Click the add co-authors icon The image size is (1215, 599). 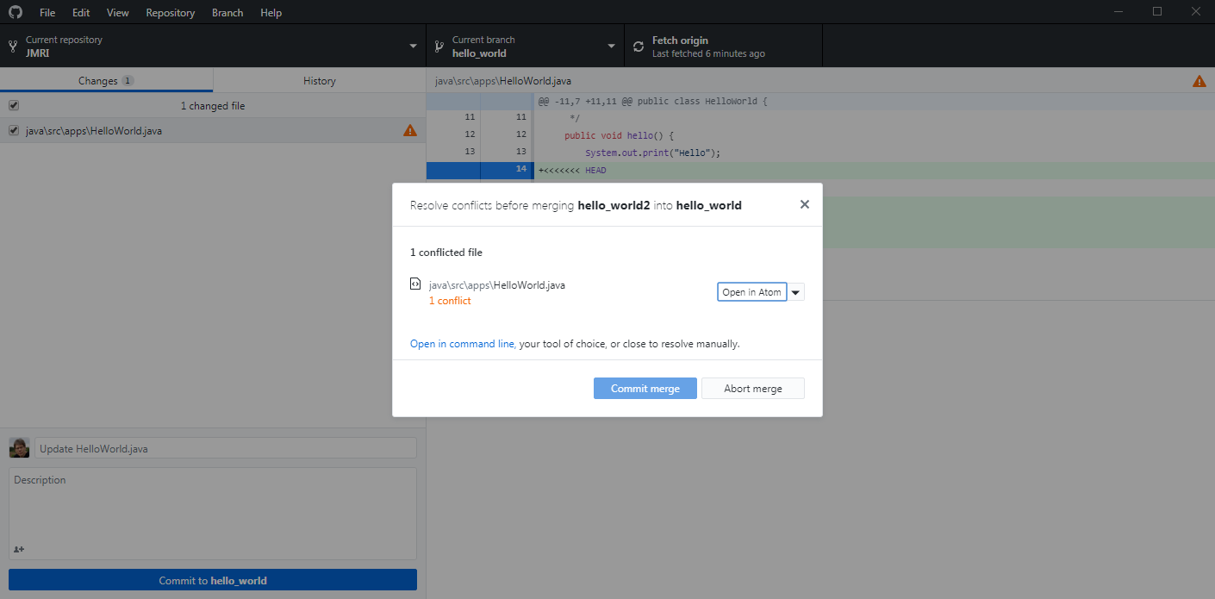pyautogui.click(x=19, y=549)
